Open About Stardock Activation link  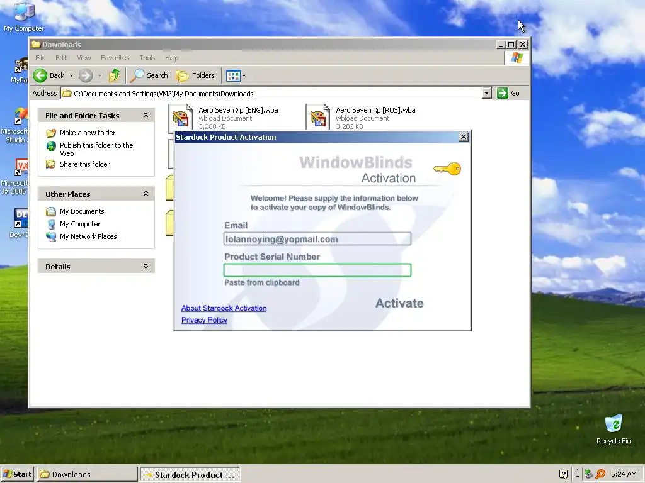click(x=224, y=308)
